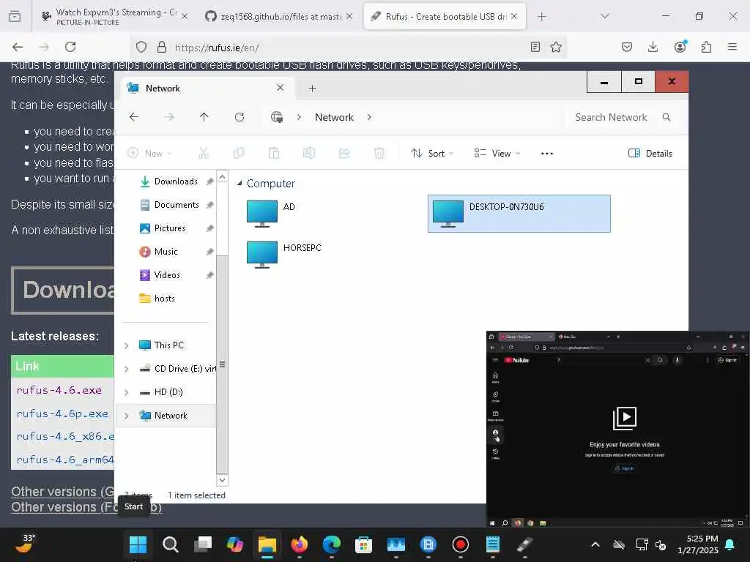Save page to Pocket icon

pyautogui.click(x=627, y=47)
